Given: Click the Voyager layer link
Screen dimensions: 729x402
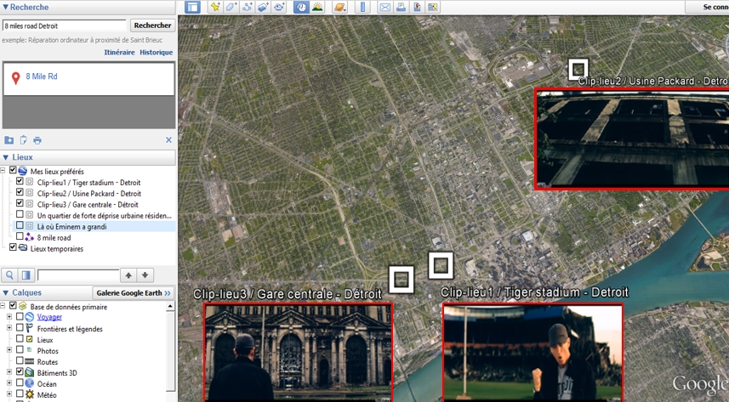Looking at the screenshot, I should (49, 317).
